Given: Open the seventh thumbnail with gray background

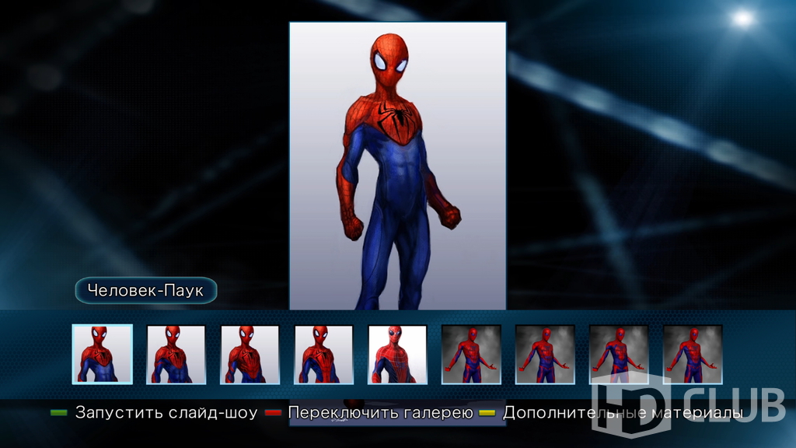Looking at the screenshot, I should coord(545,355).
